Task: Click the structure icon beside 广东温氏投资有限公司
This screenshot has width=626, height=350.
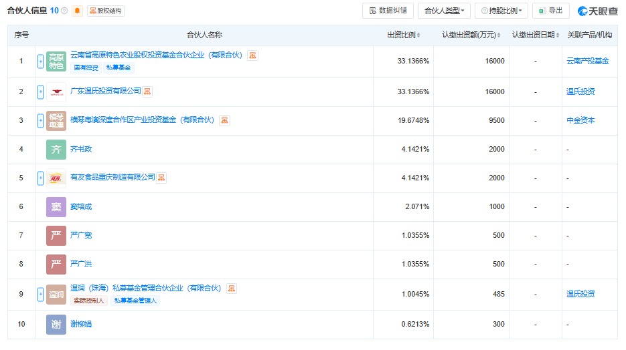Action: (x=148, y=92)
